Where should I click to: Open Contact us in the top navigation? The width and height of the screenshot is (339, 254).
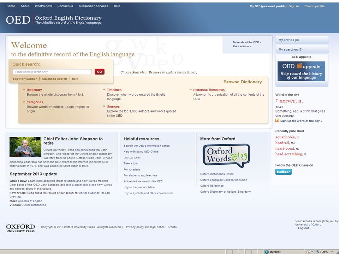point(65,6)
